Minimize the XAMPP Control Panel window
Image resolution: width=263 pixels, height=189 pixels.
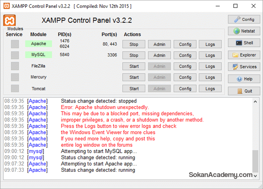[x=218, y=6]
